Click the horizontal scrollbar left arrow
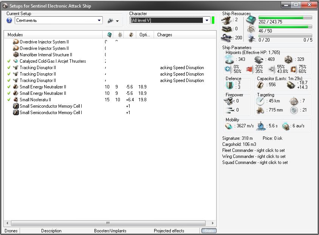Screen dimensions: 319x235 tap(7, 223)
